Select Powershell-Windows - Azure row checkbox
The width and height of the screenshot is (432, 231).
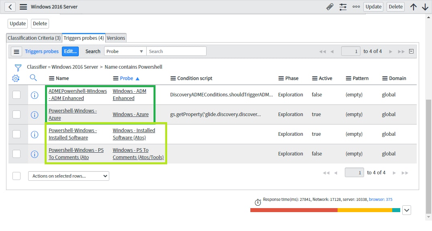[16, 114]
